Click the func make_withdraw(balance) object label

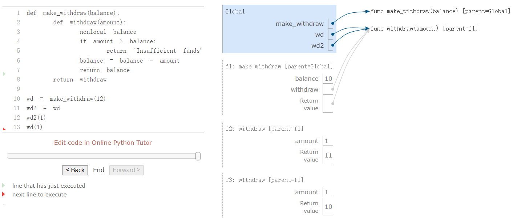(440, 11)
